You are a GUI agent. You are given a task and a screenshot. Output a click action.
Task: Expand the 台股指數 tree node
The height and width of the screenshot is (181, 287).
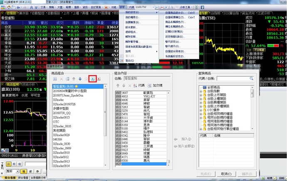(200, 92)
